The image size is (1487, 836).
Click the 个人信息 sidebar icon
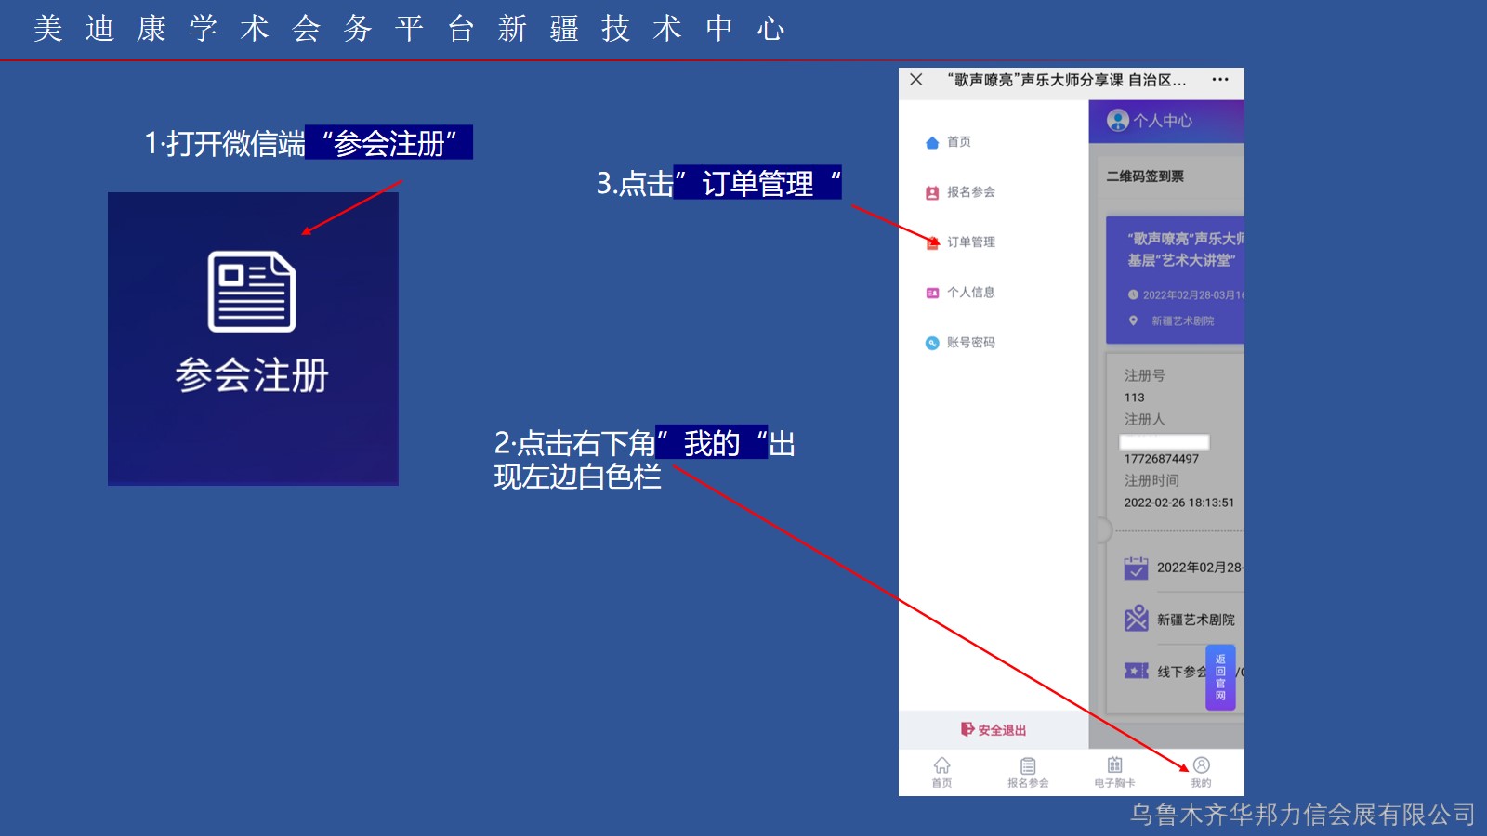click(x=932, y=293)
